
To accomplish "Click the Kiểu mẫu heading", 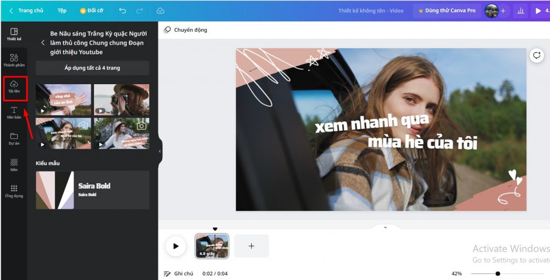I will pyautogui.click(x=48, y=163).
